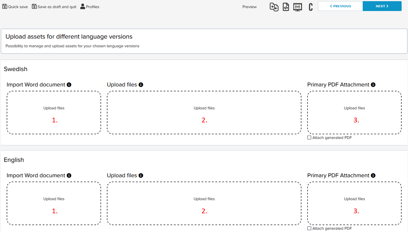
Task: Click the Quick save floppy icon
Action: click(5, 6)
